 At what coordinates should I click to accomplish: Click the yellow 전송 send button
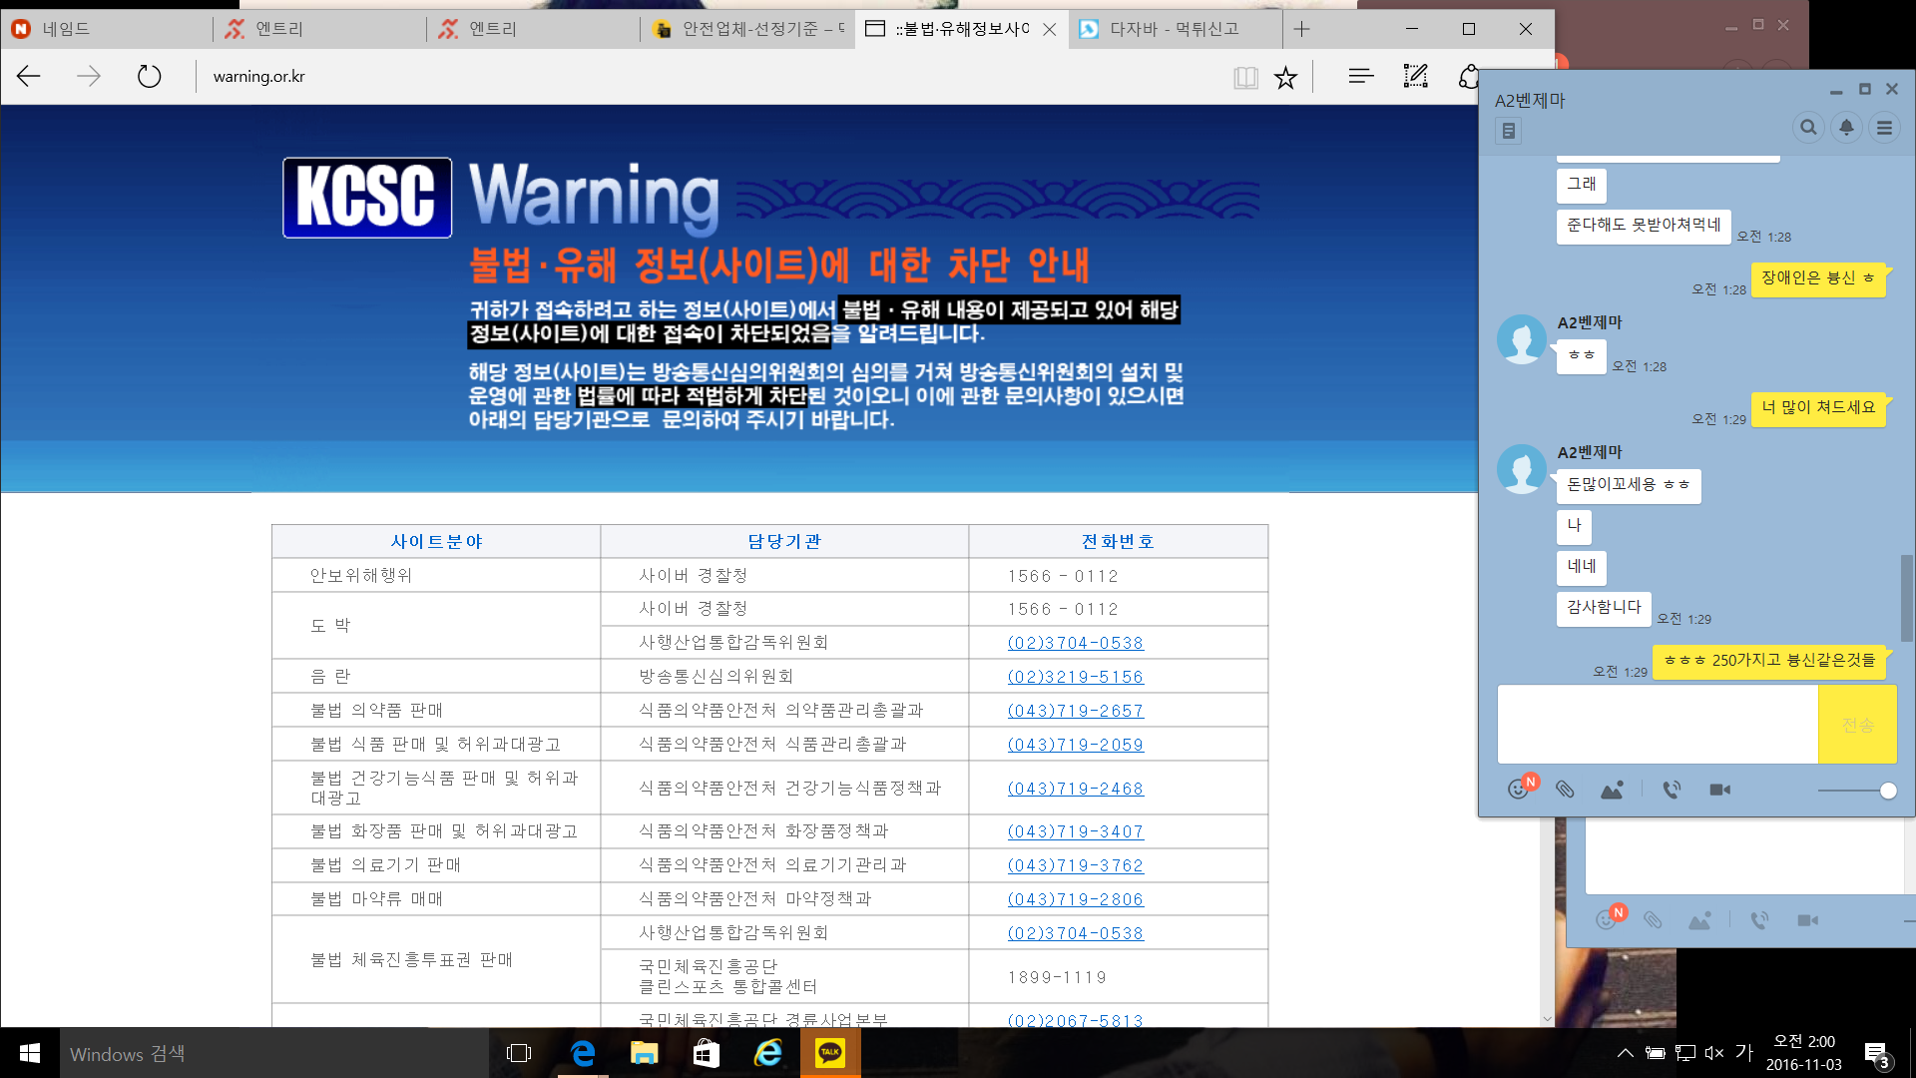coord(1857,725)
